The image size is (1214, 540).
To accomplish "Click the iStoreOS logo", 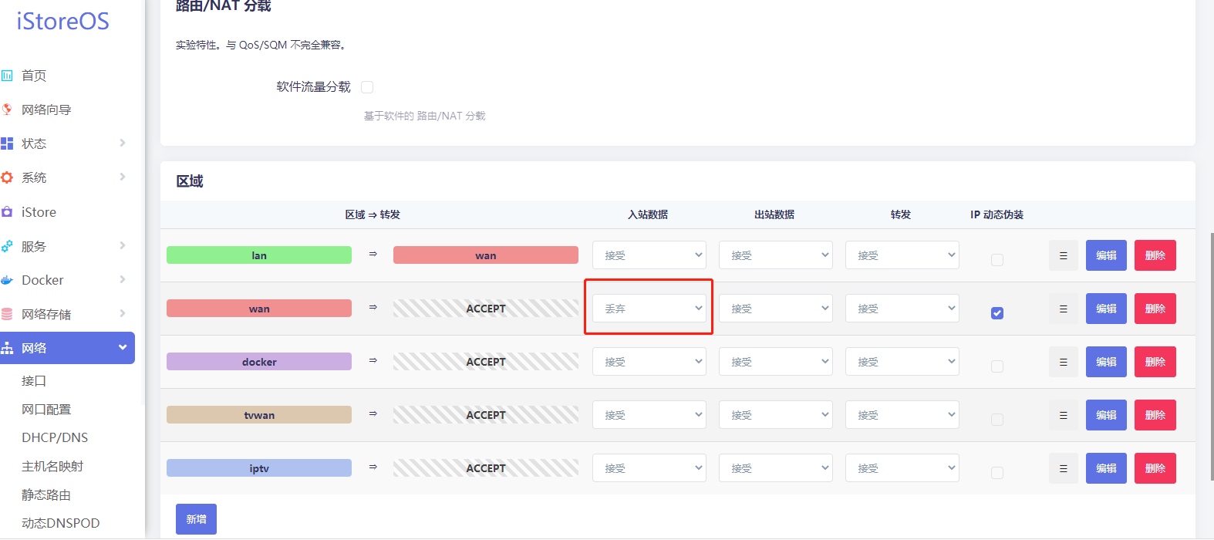I will pos(63,21).
